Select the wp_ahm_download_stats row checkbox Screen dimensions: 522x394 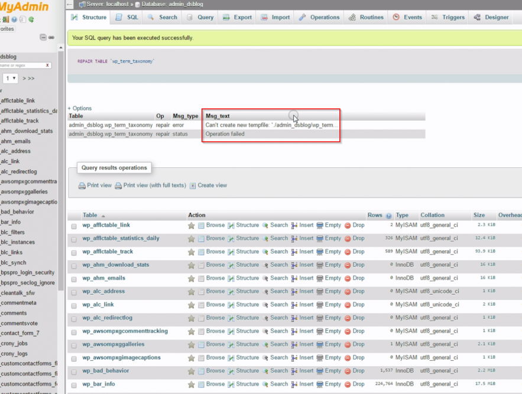point(73,264)
